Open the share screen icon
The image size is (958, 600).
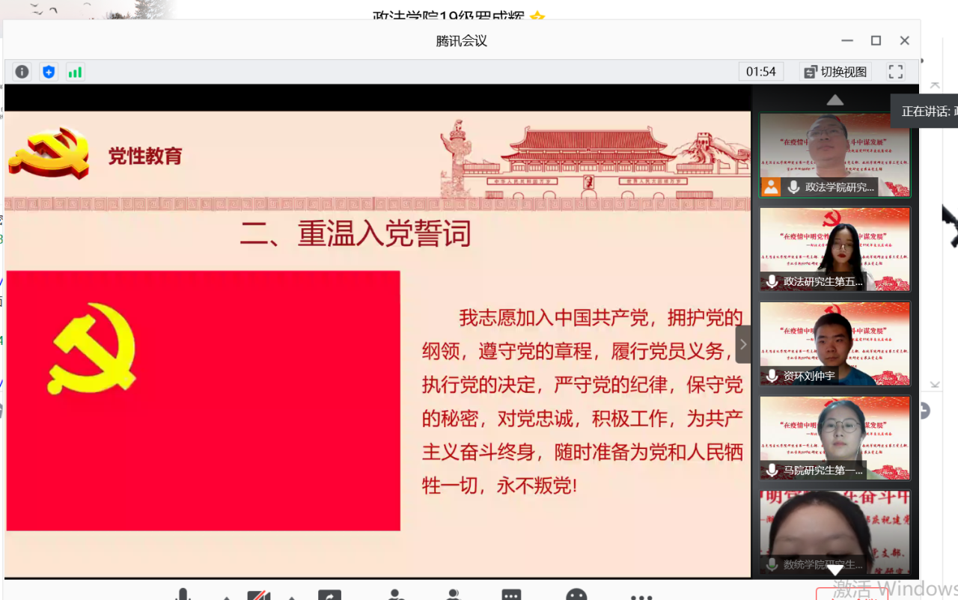329,595
